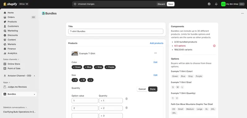Image resolution: width=247 pixels, height=118 pixels.
Task: Click the Home icon in sidebar
Action: point(5,13)
